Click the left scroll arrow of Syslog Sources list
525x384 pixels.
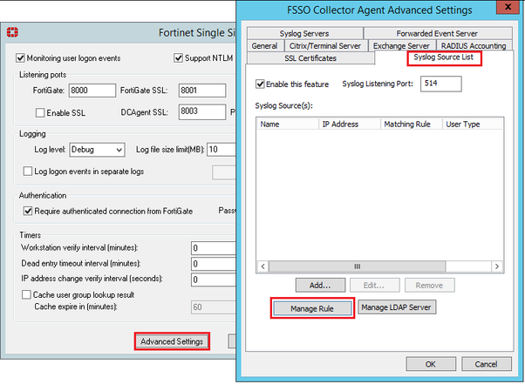coord(262,266)
